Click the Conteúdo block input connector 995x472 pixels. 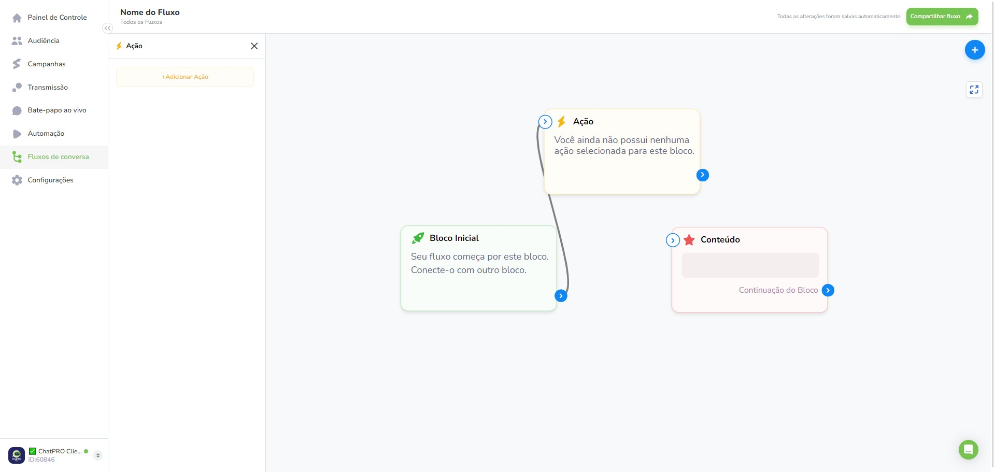[x=672, y=240]
